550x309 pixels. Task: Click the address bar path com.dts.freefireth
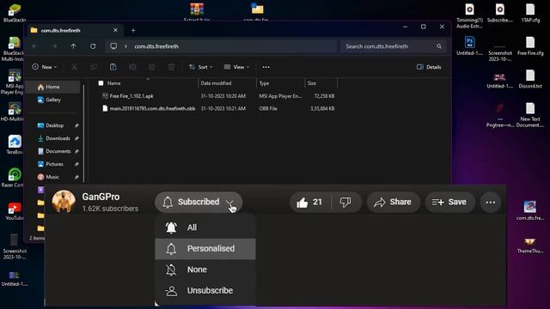point(156,46)
